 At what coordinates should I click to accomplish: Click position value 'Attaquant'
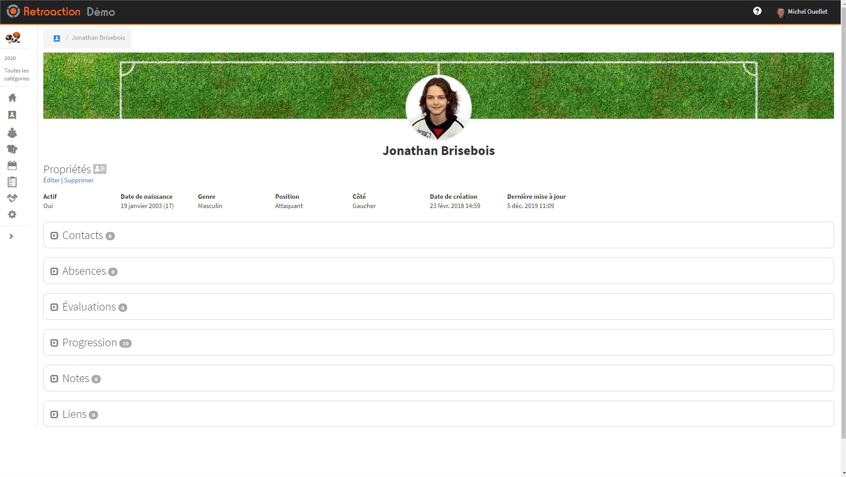tap(289, 206)
